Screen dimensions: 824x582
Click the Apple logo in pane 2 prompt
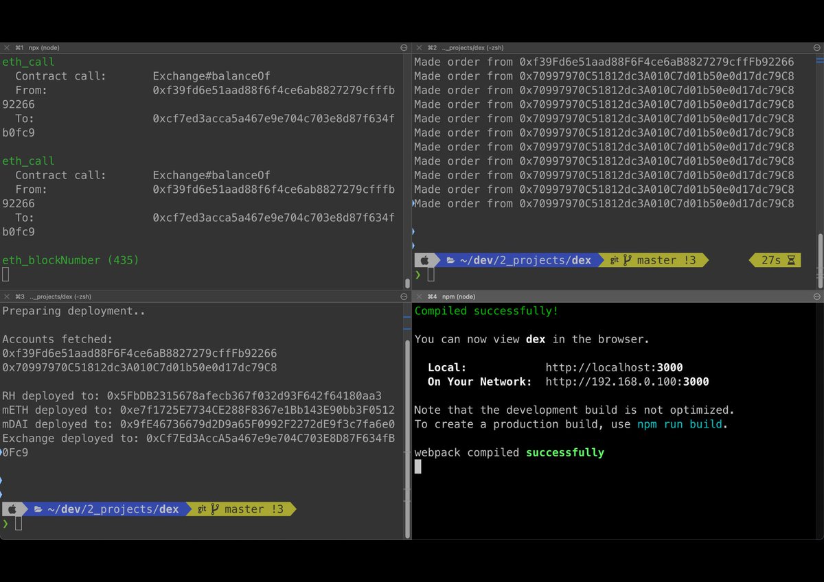click(424, 260)
